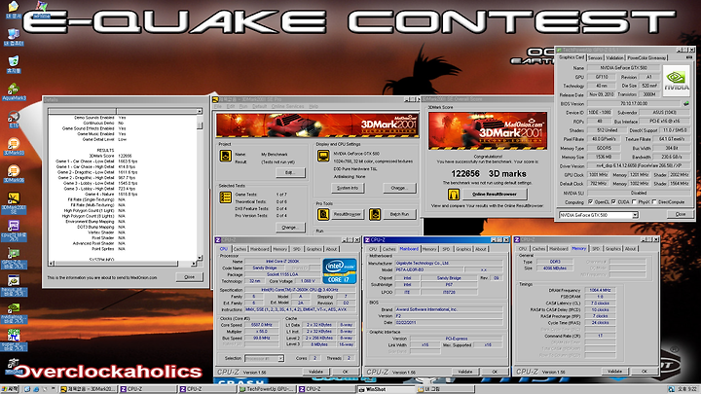
Task: Click the Display and CPU Settings monitor icon
Action: pyautogui.click(x=323, y=156)
